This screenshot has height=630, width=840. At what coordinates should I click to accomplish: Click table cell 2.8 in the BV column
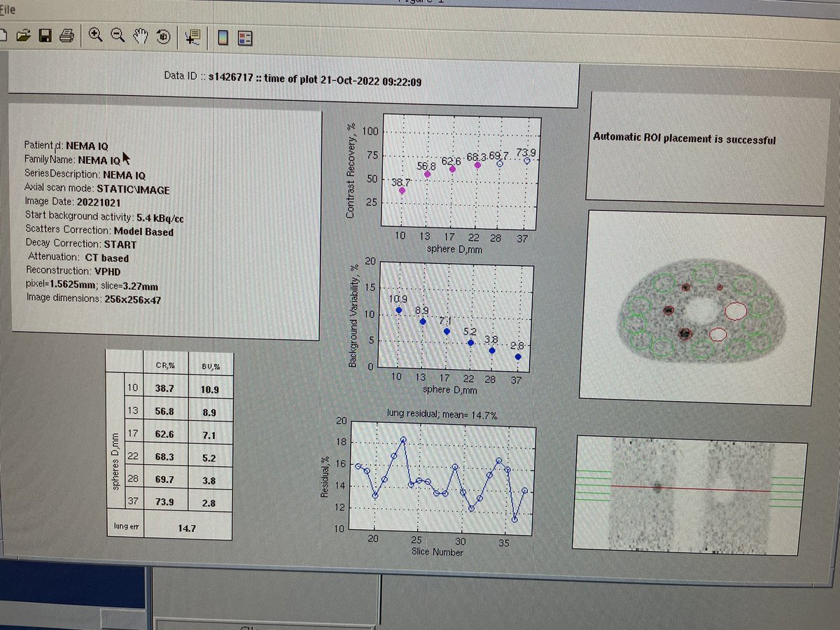coord(209,503)
